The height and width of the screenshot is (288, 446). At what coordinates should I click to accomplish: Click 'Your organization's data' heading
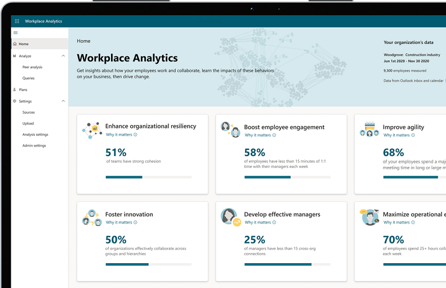click(408, 42)
